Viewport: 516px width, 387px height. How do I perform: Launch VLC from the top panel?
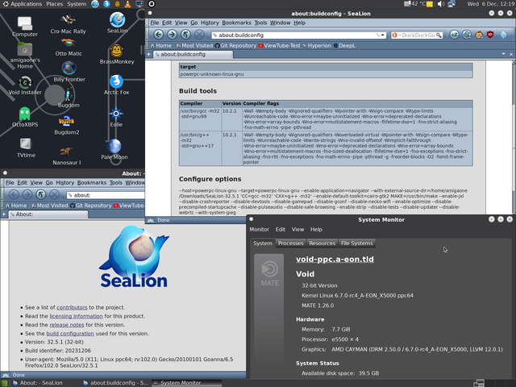(127, 4)
